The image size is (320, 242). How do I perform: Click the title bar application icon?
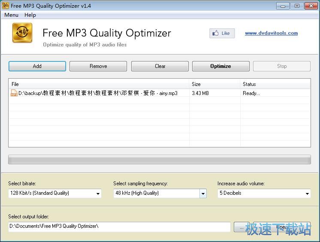point(5,6)
